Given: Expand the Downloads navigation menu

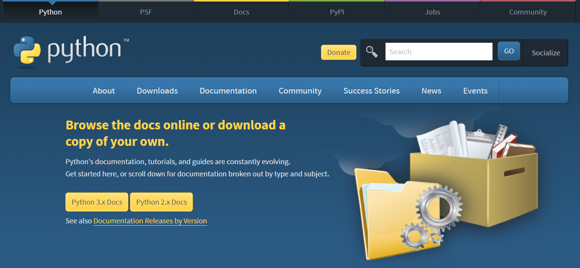Looking at the screenshot, I should point(157,91).
